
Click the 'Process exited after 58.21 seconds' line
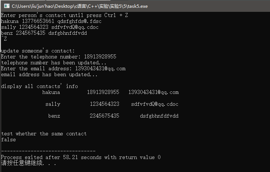81,157
